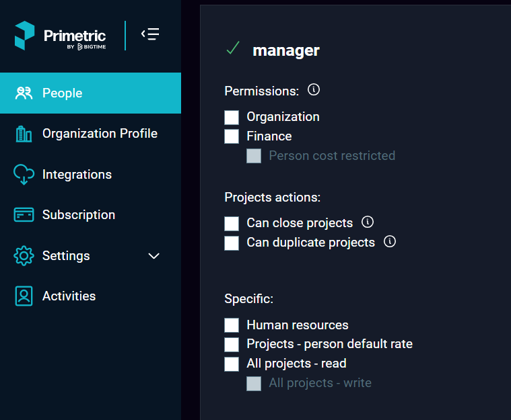Click the Organization Profile building icon

point(24,134)
